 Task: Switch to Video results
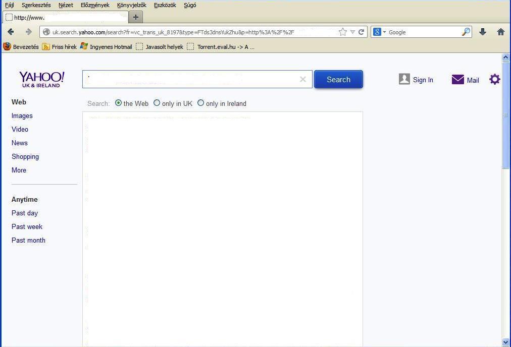(x=20, y=129)
